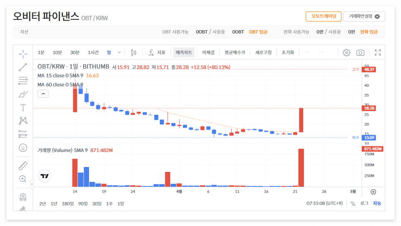
Task: Click the MA 15 close indicator legend
Action: click(x=60, y=76)
